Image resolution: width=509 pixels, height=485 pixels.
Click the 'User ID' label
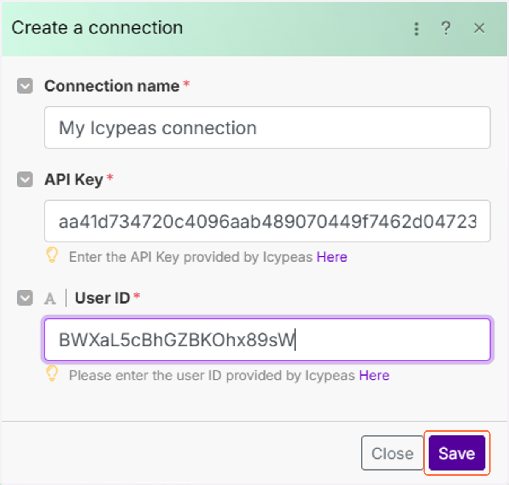(102, 298)
